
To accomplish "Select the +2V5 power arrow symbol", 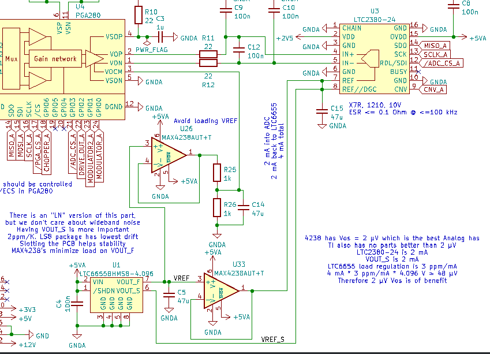I will (x=299, y=37).
